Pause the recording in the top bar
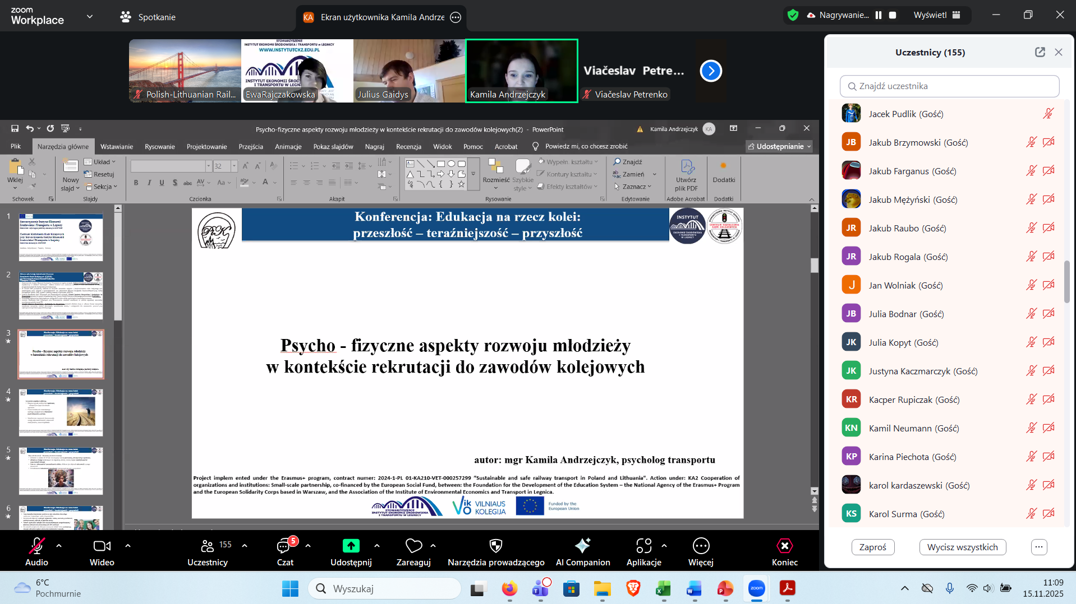Viewport: 1076px width, 604px height. 879,15
